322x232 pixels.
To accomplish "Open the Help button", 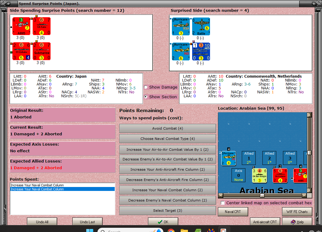I will [297, 222].
